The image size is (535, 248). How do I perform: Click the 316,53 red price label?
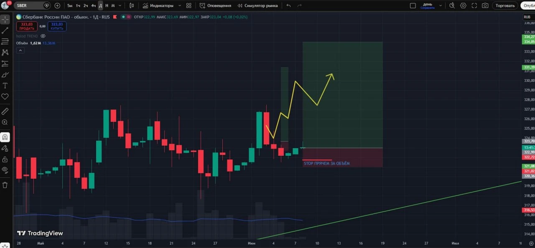(529, 210)
